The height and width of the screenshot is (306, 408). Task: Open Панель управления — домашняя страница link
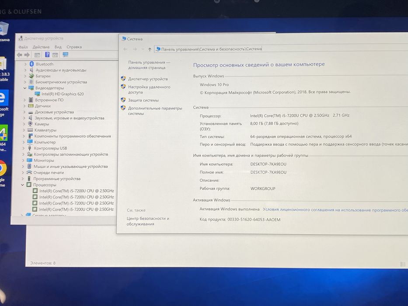coord(149,65)
